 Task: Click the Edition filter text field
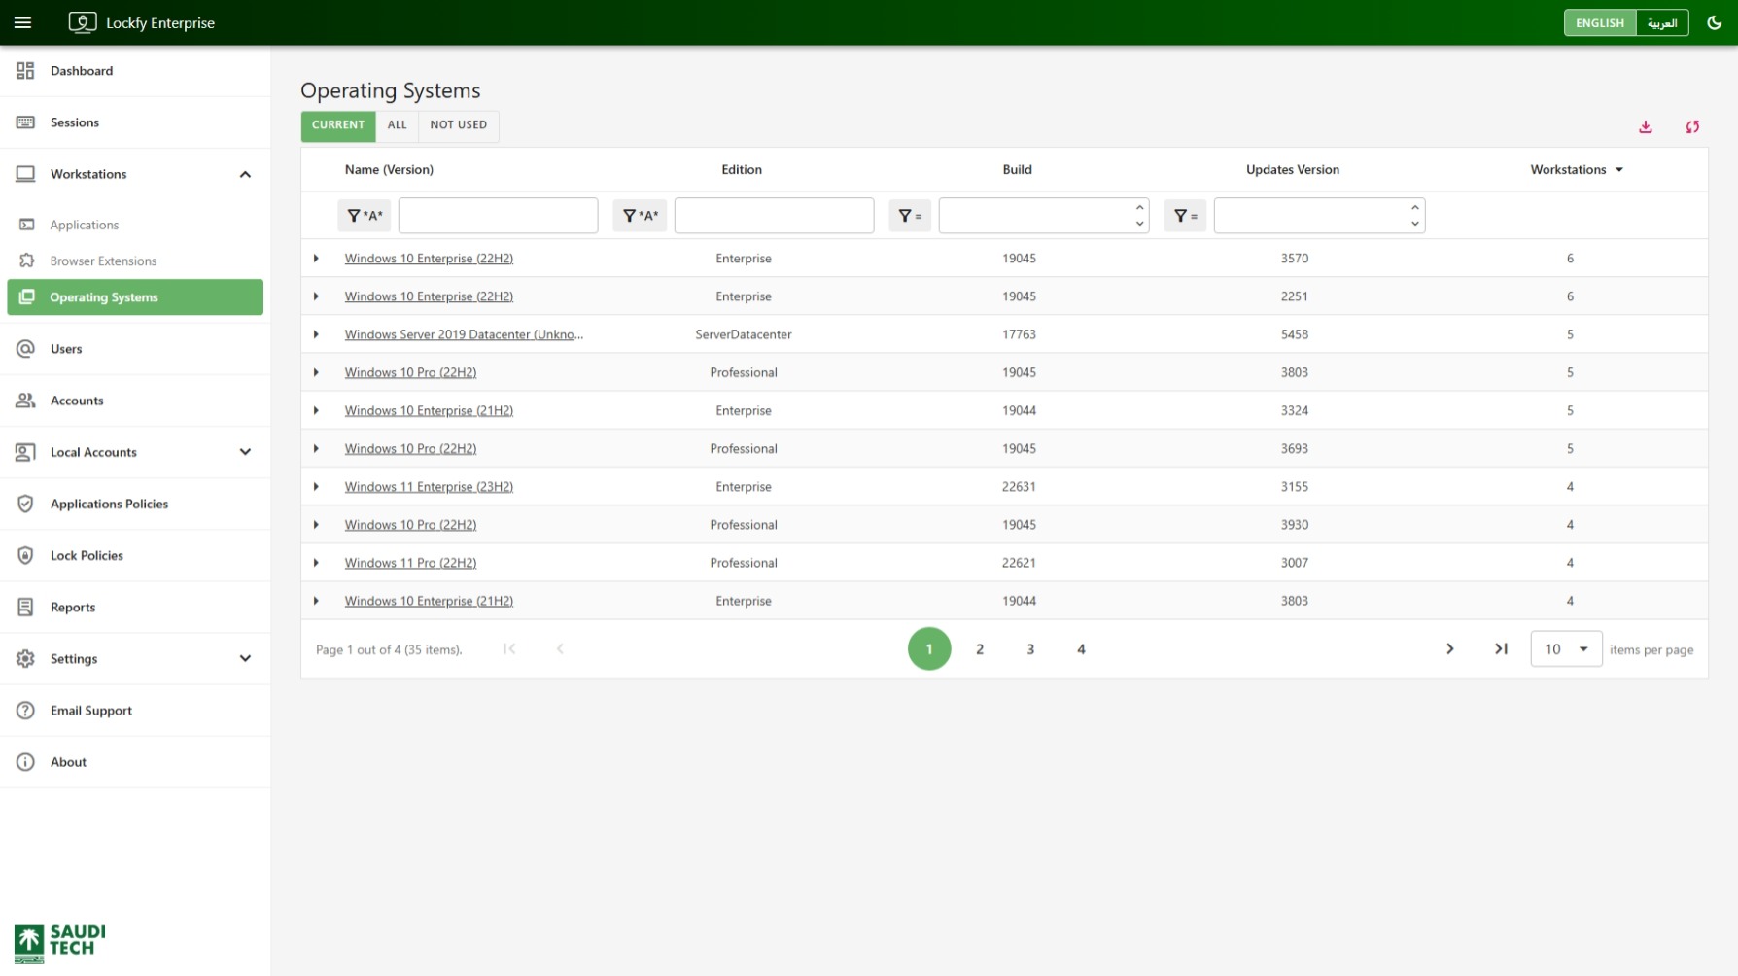coord(775,216)
